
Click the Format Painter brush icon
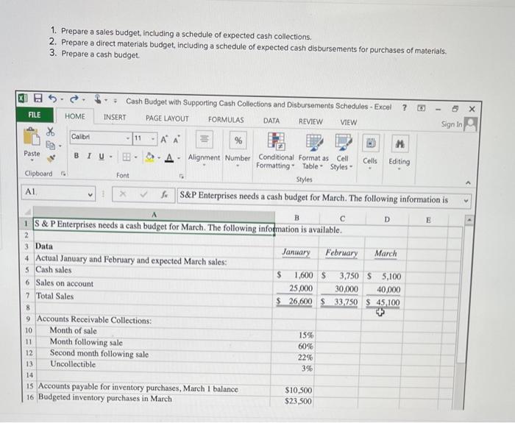(x=51, y=158)
